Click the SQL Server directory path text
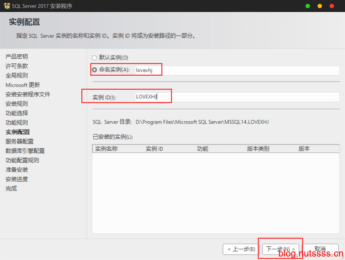 [x=202, y=122]
